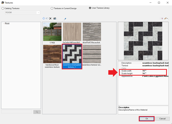172x124 pixels.
Task: Click the search magnifier button
Action: (x=37, y=112)
